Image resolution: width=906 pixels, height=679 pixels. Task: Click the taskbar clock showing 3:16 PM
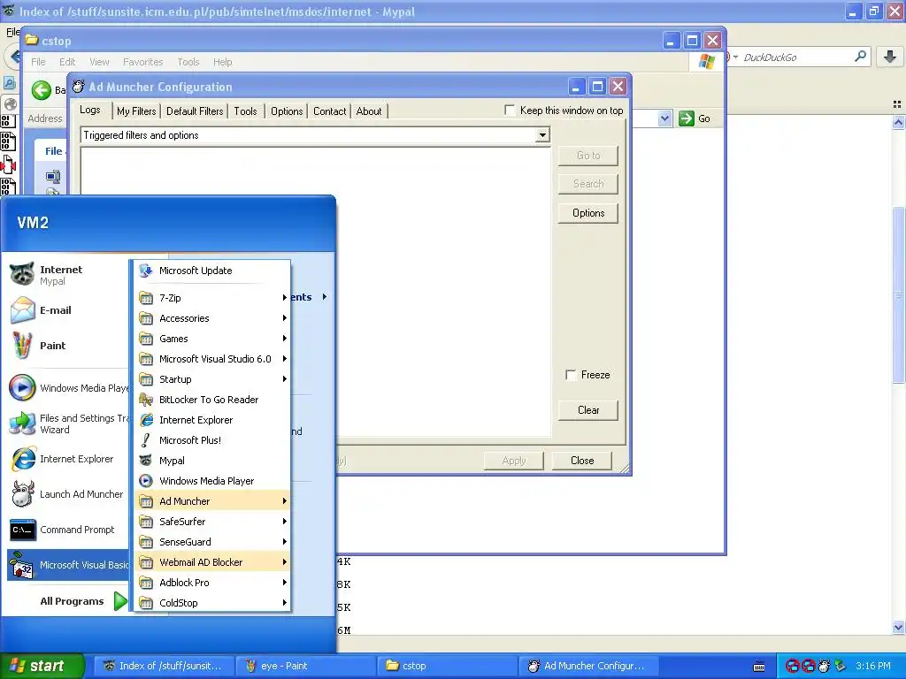pyautogui.click(x=873, y=666)
